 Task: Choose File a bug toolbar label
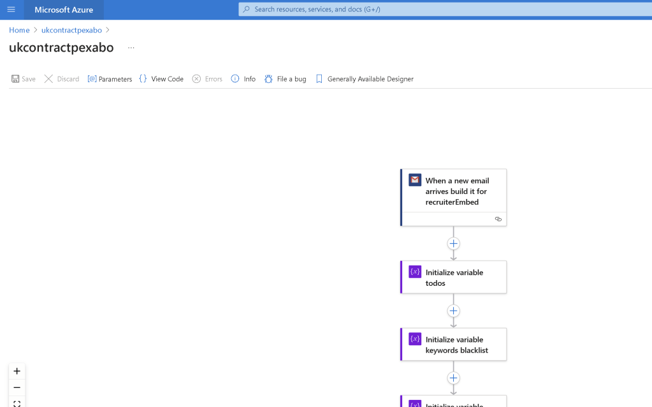[x=291, y=78]
